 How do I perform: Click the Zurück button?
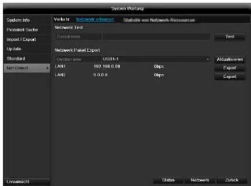click(231, 180)
